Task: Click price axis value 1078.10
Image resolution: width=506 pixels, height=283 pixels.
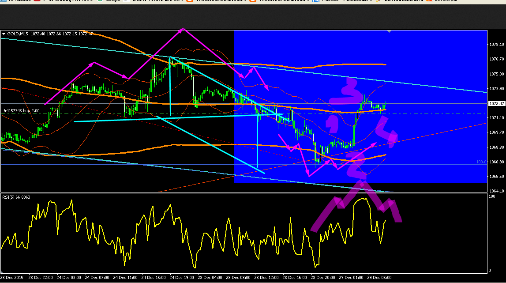Action: (x=497, y=45)
